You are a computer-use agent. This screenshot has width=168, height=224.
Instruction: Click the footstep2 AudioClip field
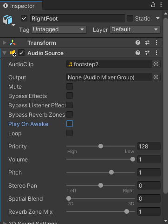tap(109, 64)
